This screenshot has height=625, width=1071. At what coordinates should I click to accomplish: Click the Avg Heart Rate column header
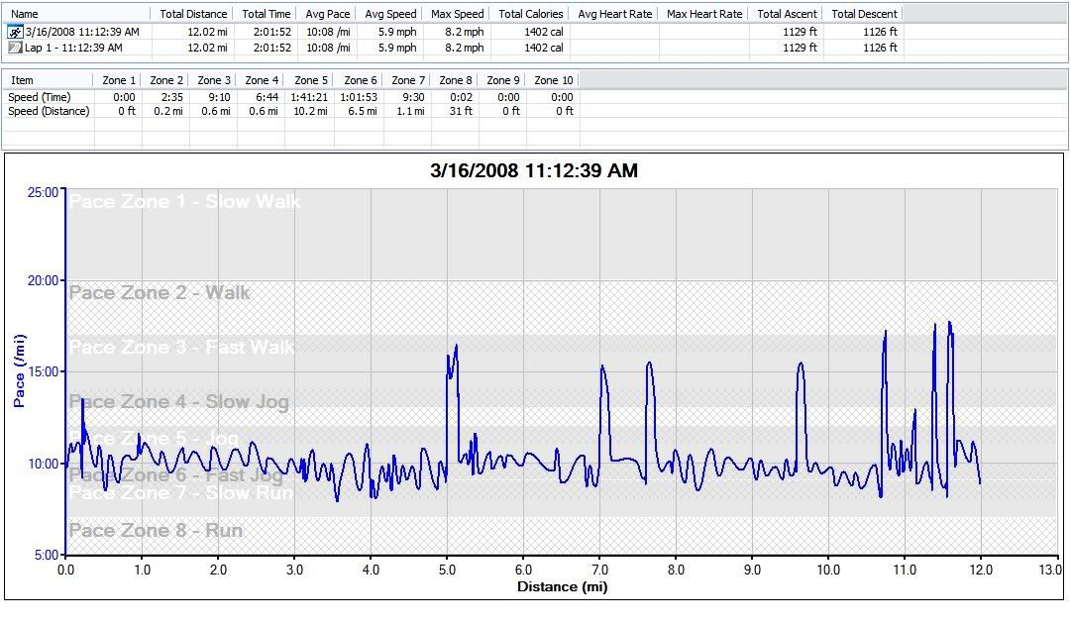[614, 14]
